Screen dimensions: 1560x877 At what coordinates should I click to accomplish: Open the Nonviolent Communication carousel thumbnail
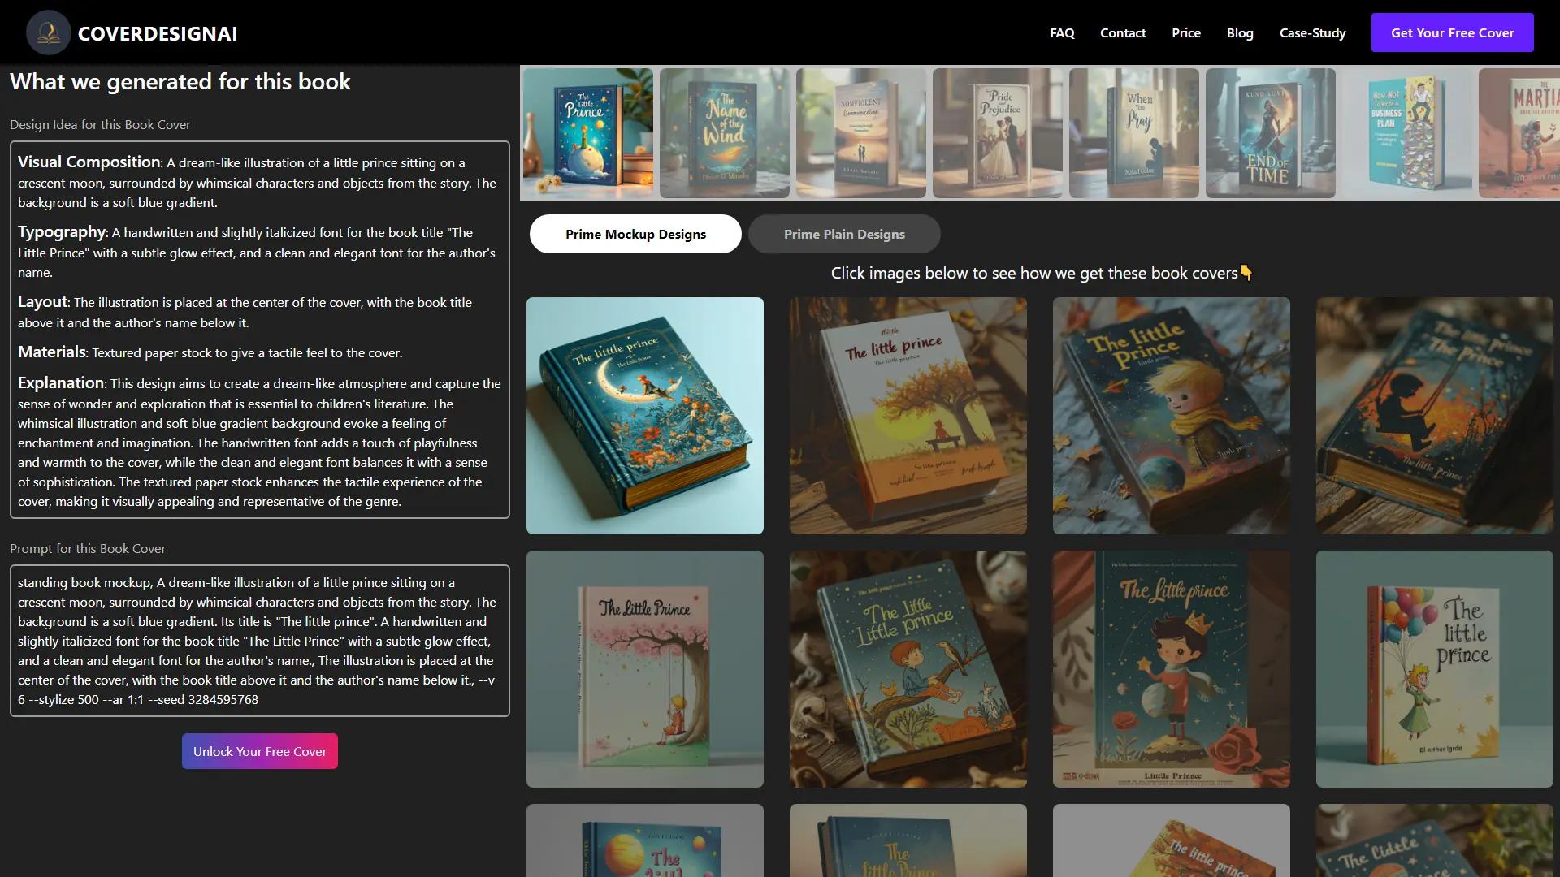(860, 132)
